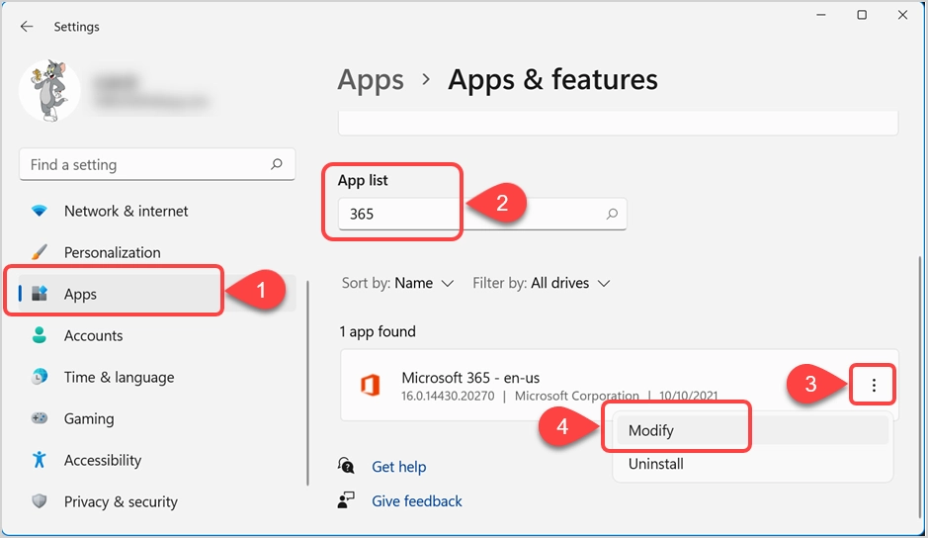The image size is (928, 538).
Task: Click the Apps & features heading
Action: [x=552, y=79]
